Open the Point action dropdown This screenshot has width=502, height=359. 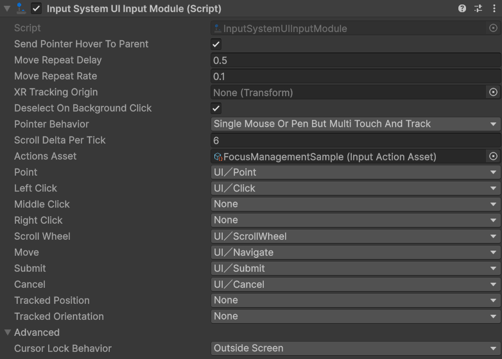tap(356, 172)
